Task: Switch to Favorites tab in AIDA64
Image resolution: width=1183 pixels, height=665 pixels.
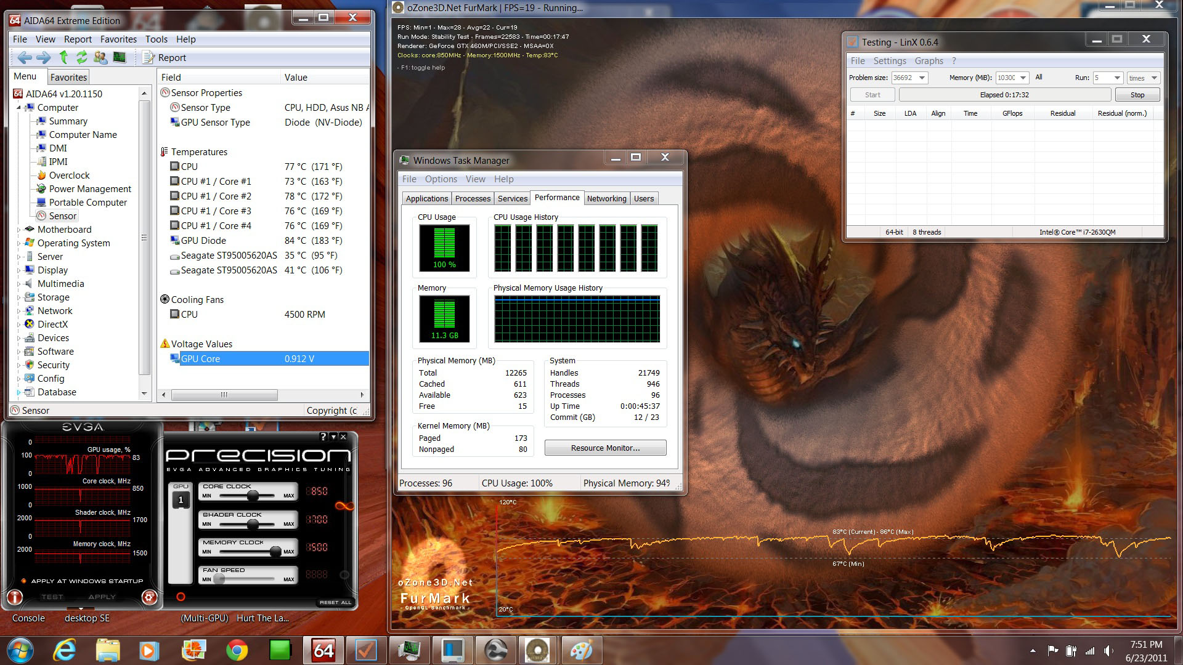Action: pos(68,77)
